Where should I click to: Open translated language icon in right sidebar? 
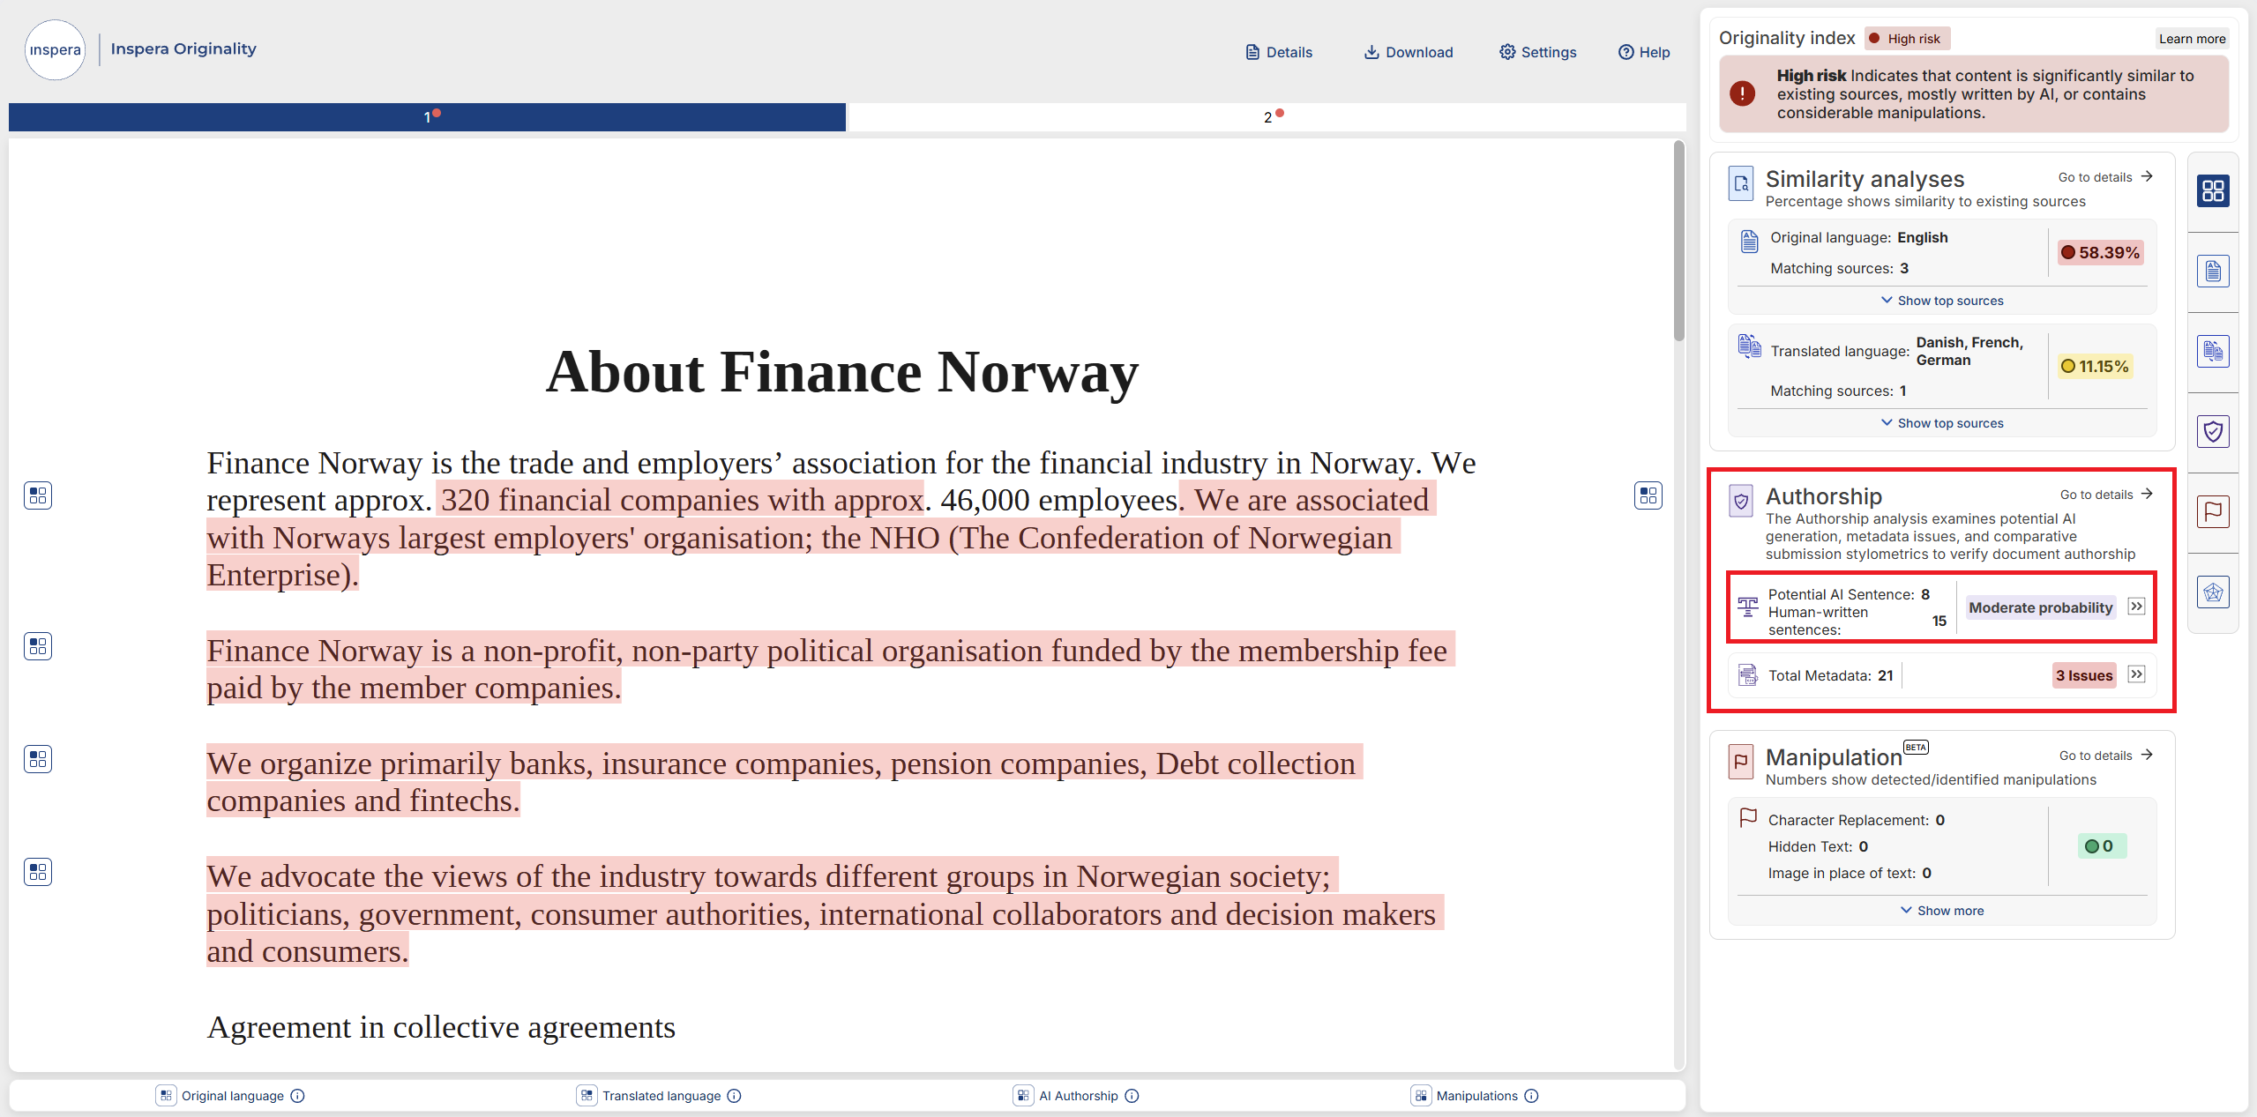pos(2213,352)
